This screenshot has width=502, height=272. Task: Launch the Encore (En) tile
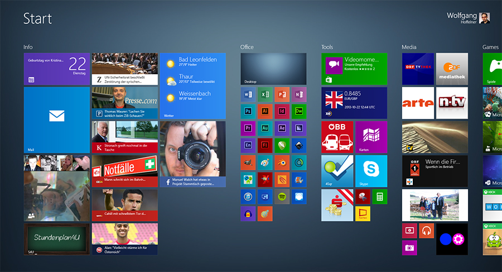coord(248,145)
